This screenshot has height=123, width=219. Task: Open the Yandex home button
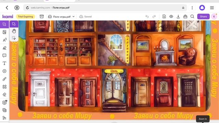click(x=17, y=8)
